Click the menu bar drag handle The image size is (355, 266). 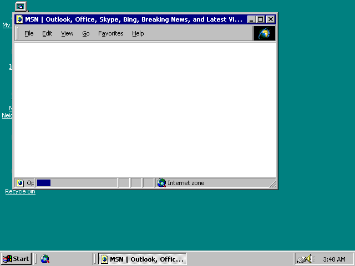pos(18,33)
